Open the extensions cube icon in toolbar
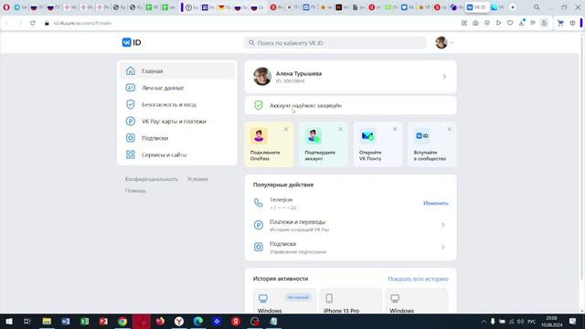 572,23
